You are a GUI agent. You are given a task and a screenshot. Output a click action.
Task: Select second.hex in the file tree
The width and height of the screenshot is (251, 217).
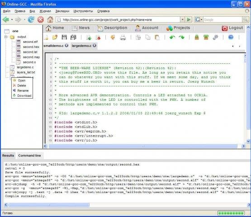31,47
